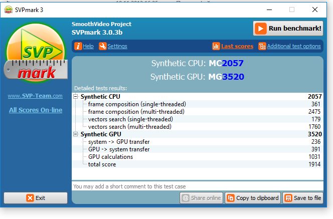
Task: Click the SVPmark title bar app icon
Action: coord(9,10)
